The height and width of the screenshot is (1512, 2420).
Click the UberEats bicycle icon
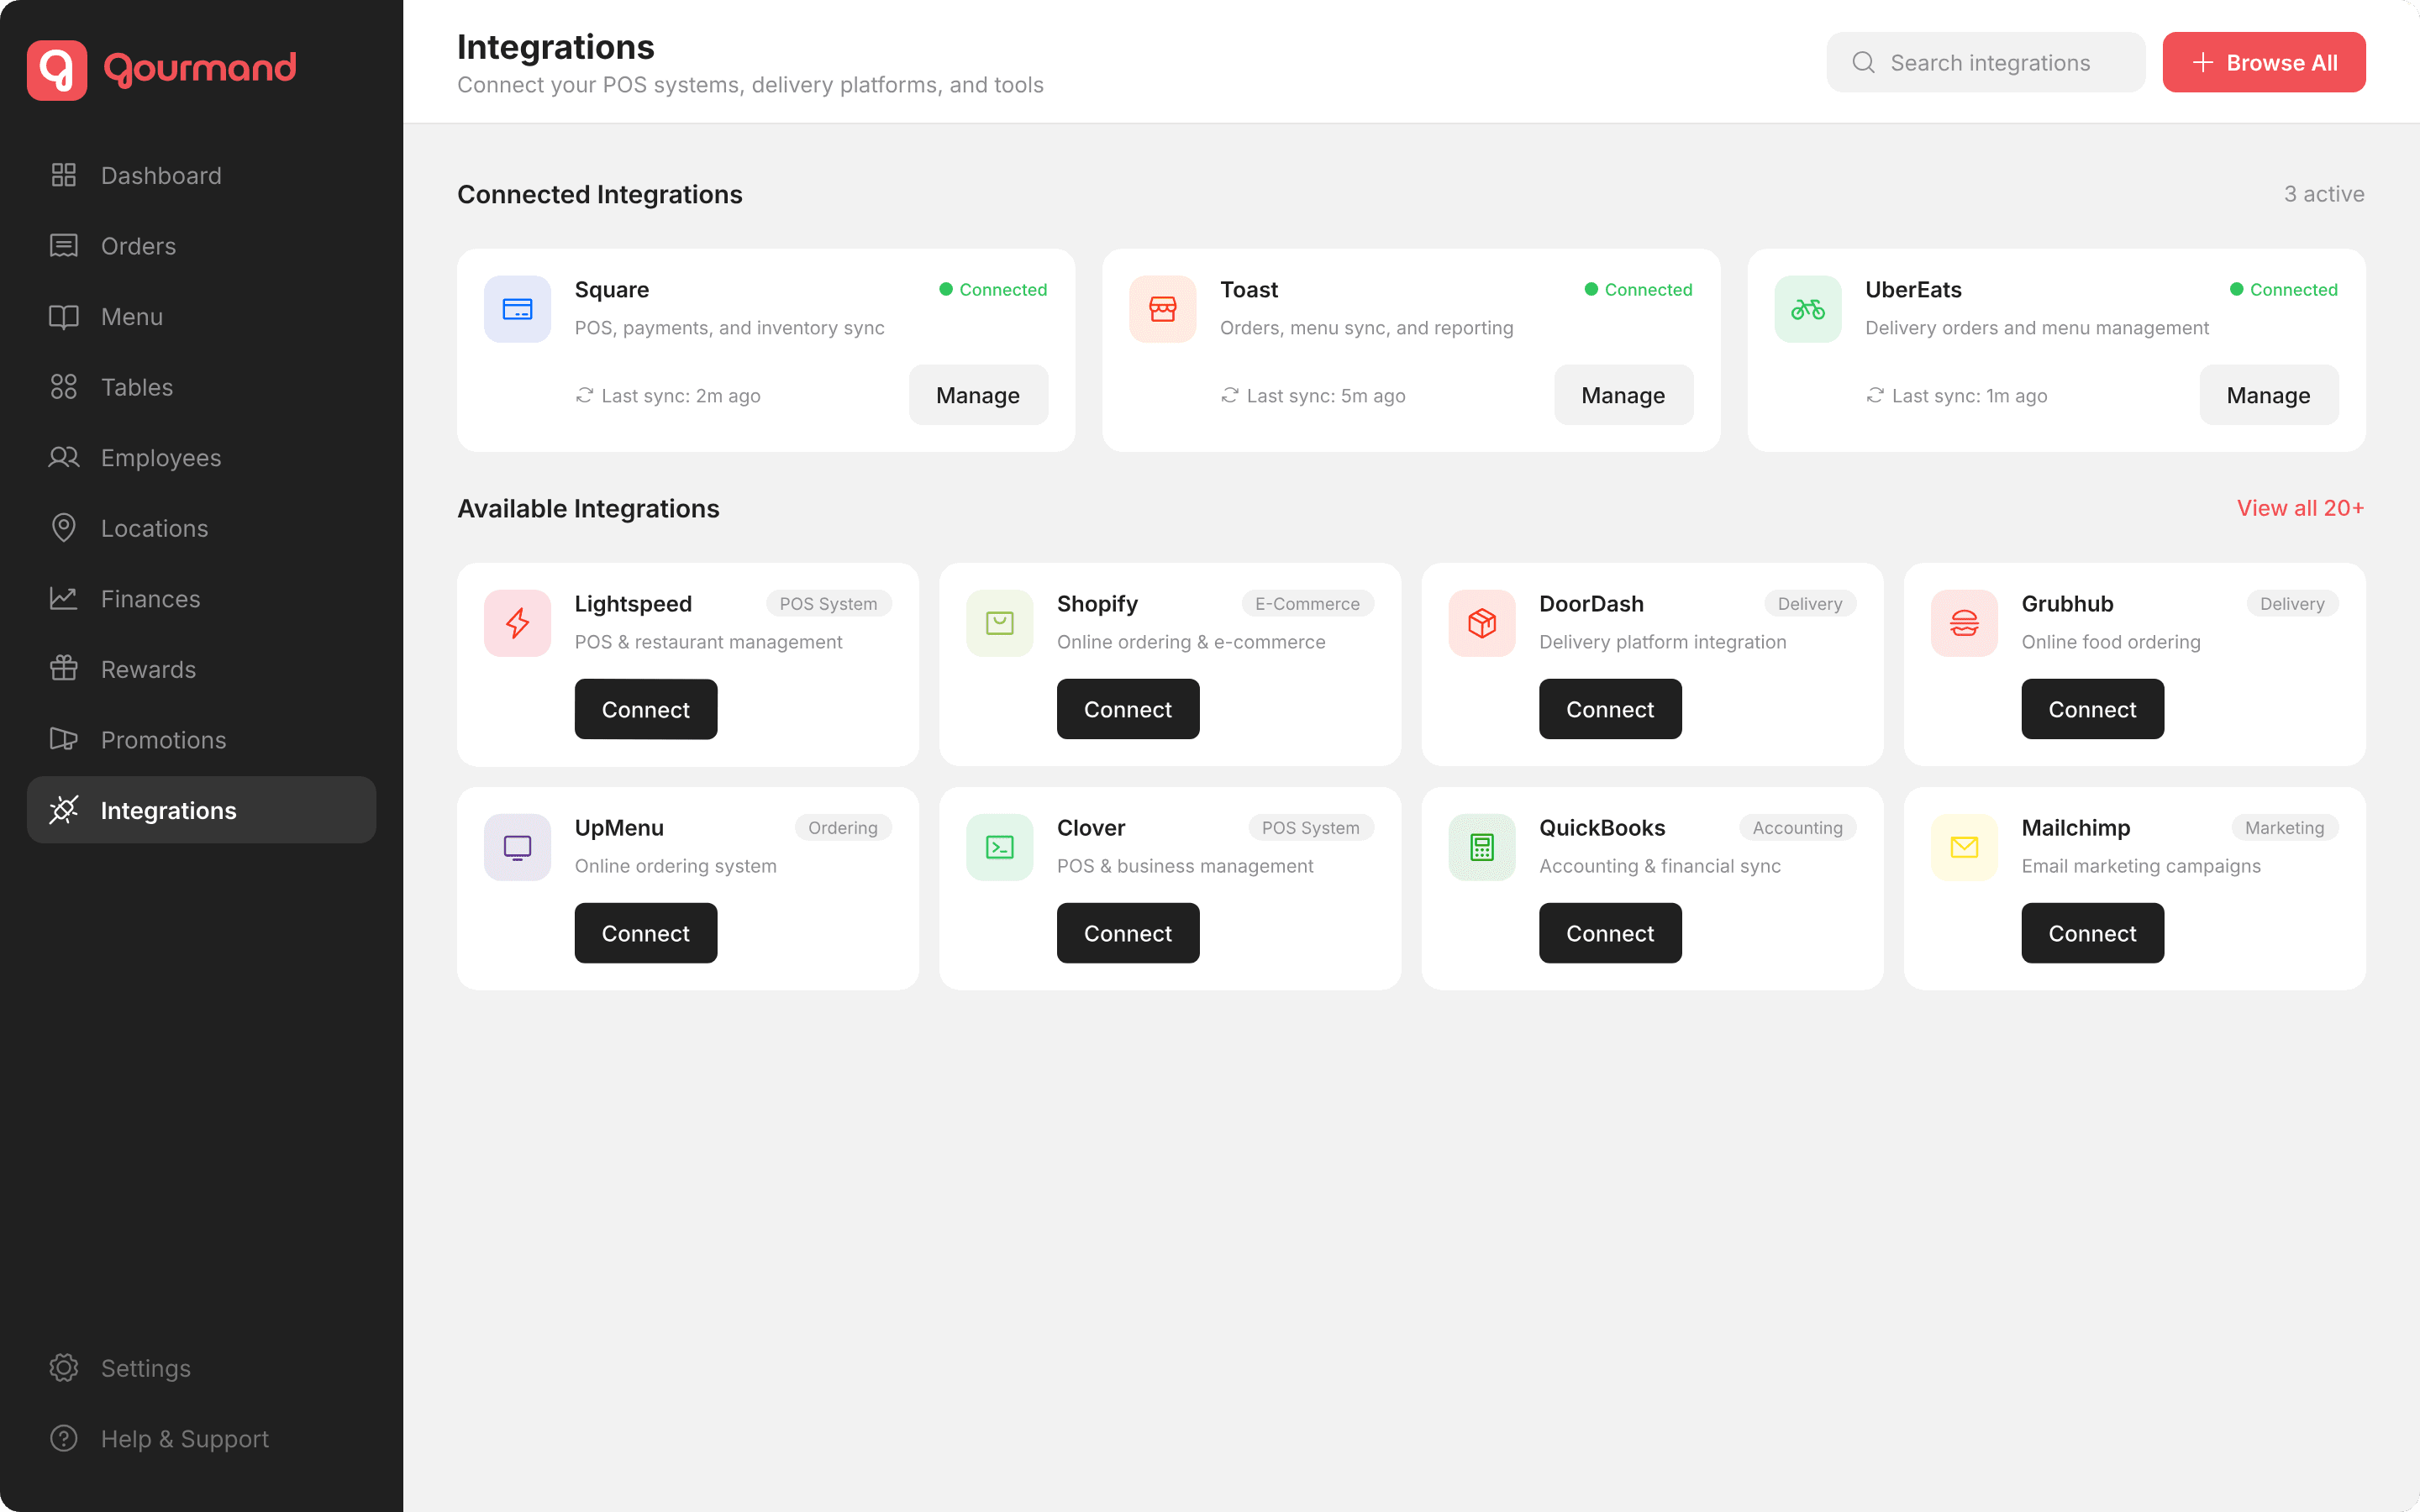[x=1808, y=309]
